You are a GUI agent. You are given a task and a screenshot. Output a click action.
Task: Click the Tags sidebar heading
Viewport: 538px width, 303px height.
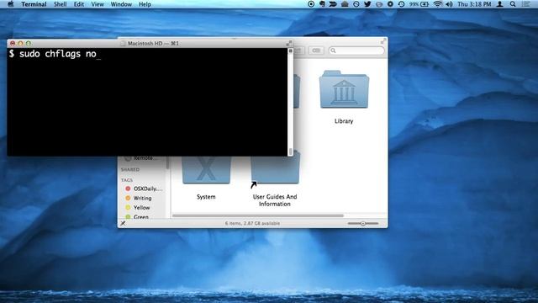pyautogui.click(x=127, y=180)
